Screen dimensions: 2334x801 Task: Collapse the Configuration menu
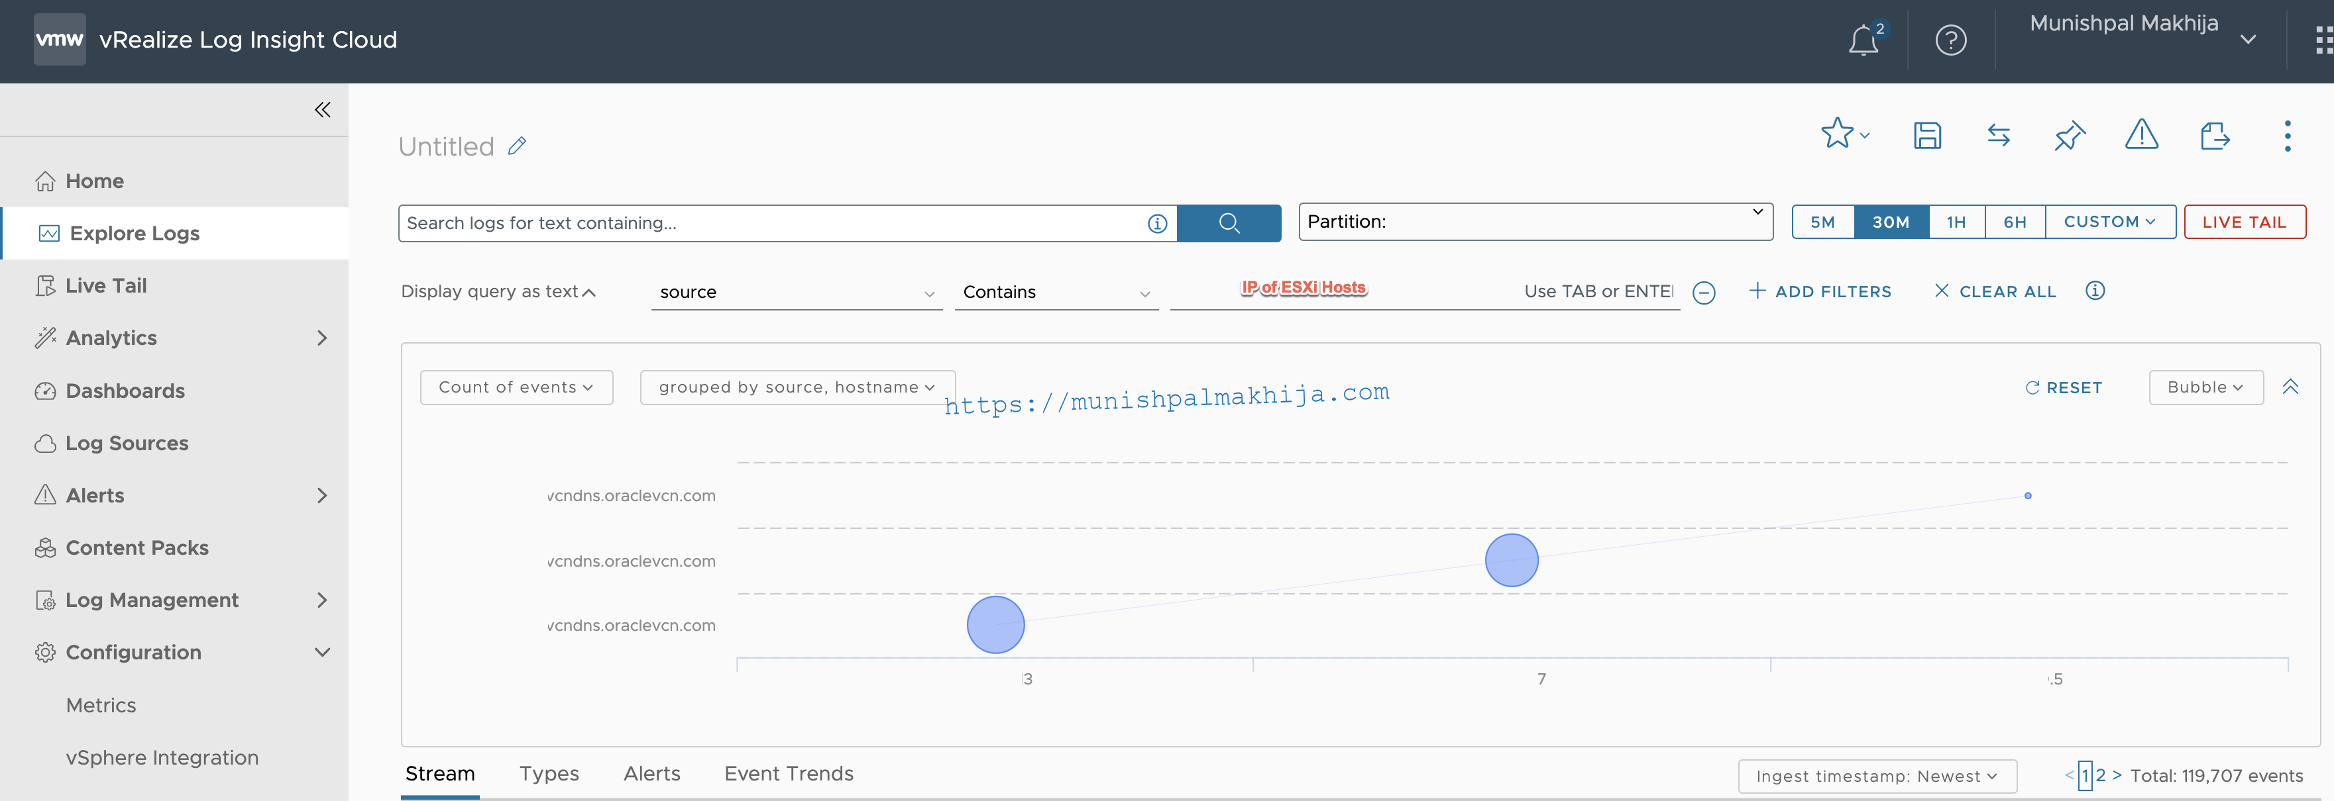(321, 653)
